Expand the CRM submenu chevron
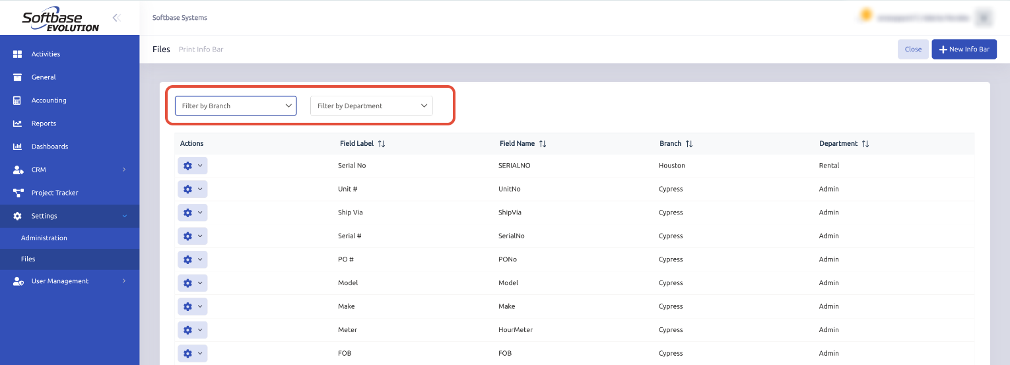This screenshot has height=365, width=1010. point(124,170)
